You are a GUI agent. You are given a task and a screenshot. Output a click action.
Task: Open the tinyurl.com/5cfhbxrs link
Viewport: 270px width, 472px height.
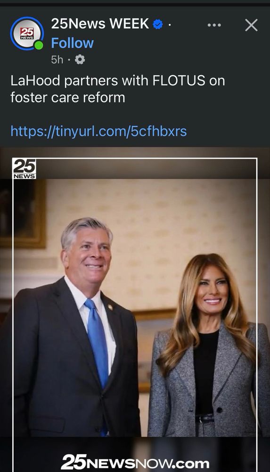pyautogui.click(x=98, y=131)
